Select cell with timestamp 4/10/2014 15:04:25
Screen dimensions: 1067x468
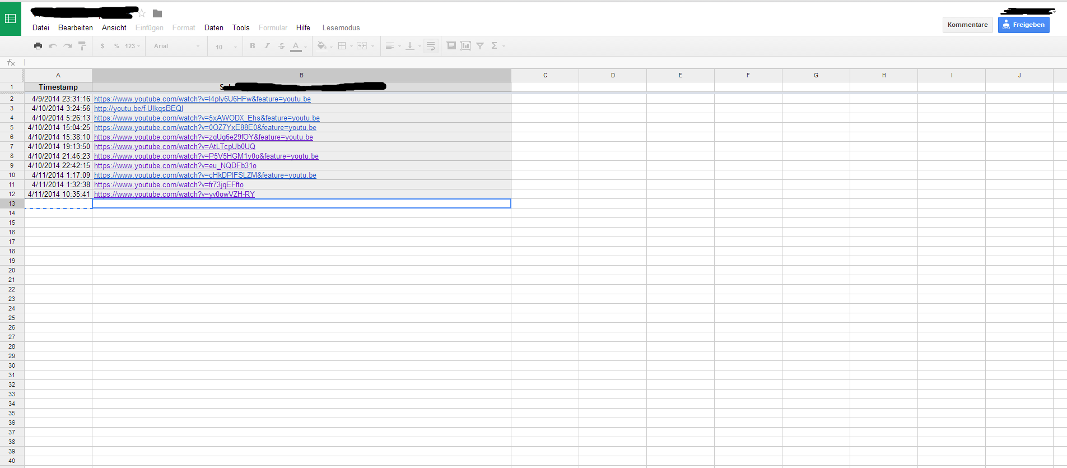coord(58,128)
